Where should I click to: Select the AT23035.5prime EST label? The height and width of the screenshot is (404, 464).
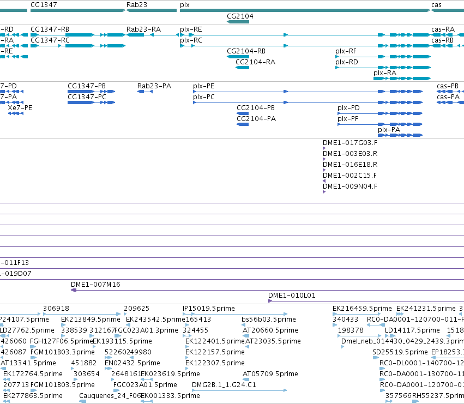(x=273, y=341)
